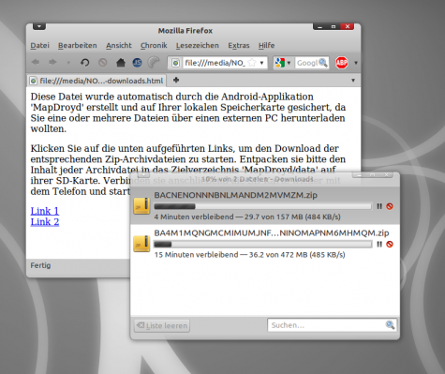Go to the Home page
The image size is (445, 374).
121,63
